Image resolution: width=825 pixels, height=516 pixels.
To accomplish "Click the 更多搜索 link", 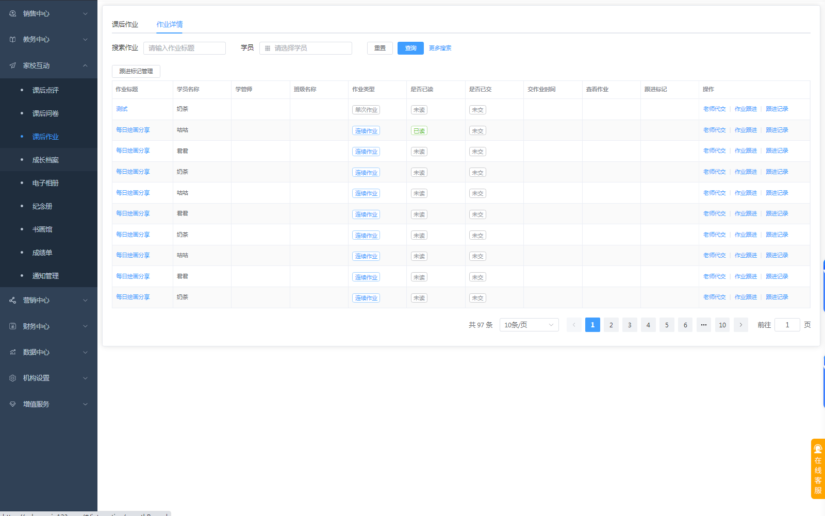I will tap(440, 48).
